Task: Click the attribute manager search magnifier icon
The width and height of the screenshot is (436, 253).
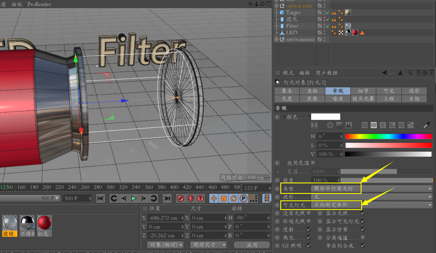Action: coord(410,73)
